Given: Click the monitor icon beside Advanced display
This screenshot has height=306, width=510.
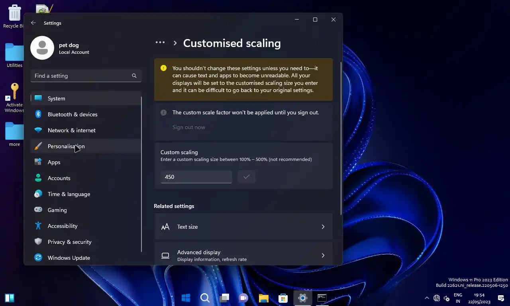Looking at the screenshot, I should coord(165,255).
